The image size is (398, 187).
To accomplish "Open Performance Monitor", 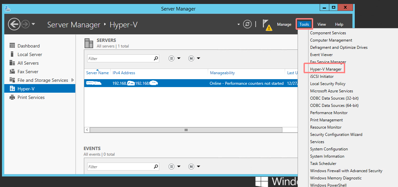I will point(329,113).
